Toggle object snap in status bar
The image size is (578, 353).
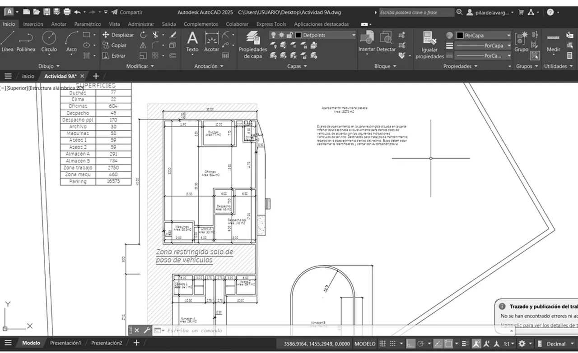pos(448,344)
